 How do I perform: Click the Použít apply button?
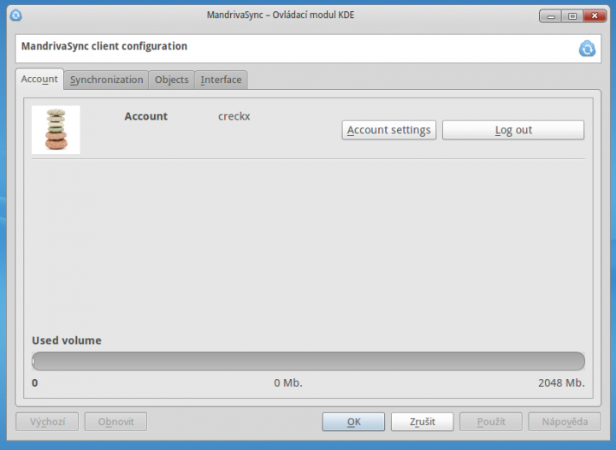(491, 422)
